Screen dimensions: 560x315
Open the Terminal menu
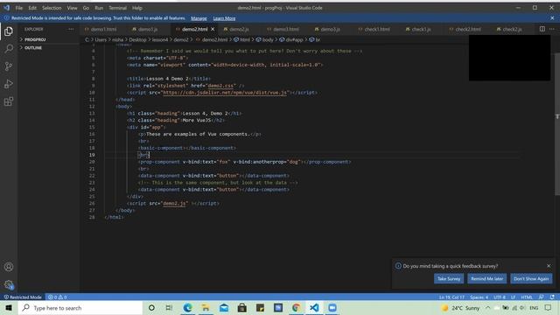[117, 8]
